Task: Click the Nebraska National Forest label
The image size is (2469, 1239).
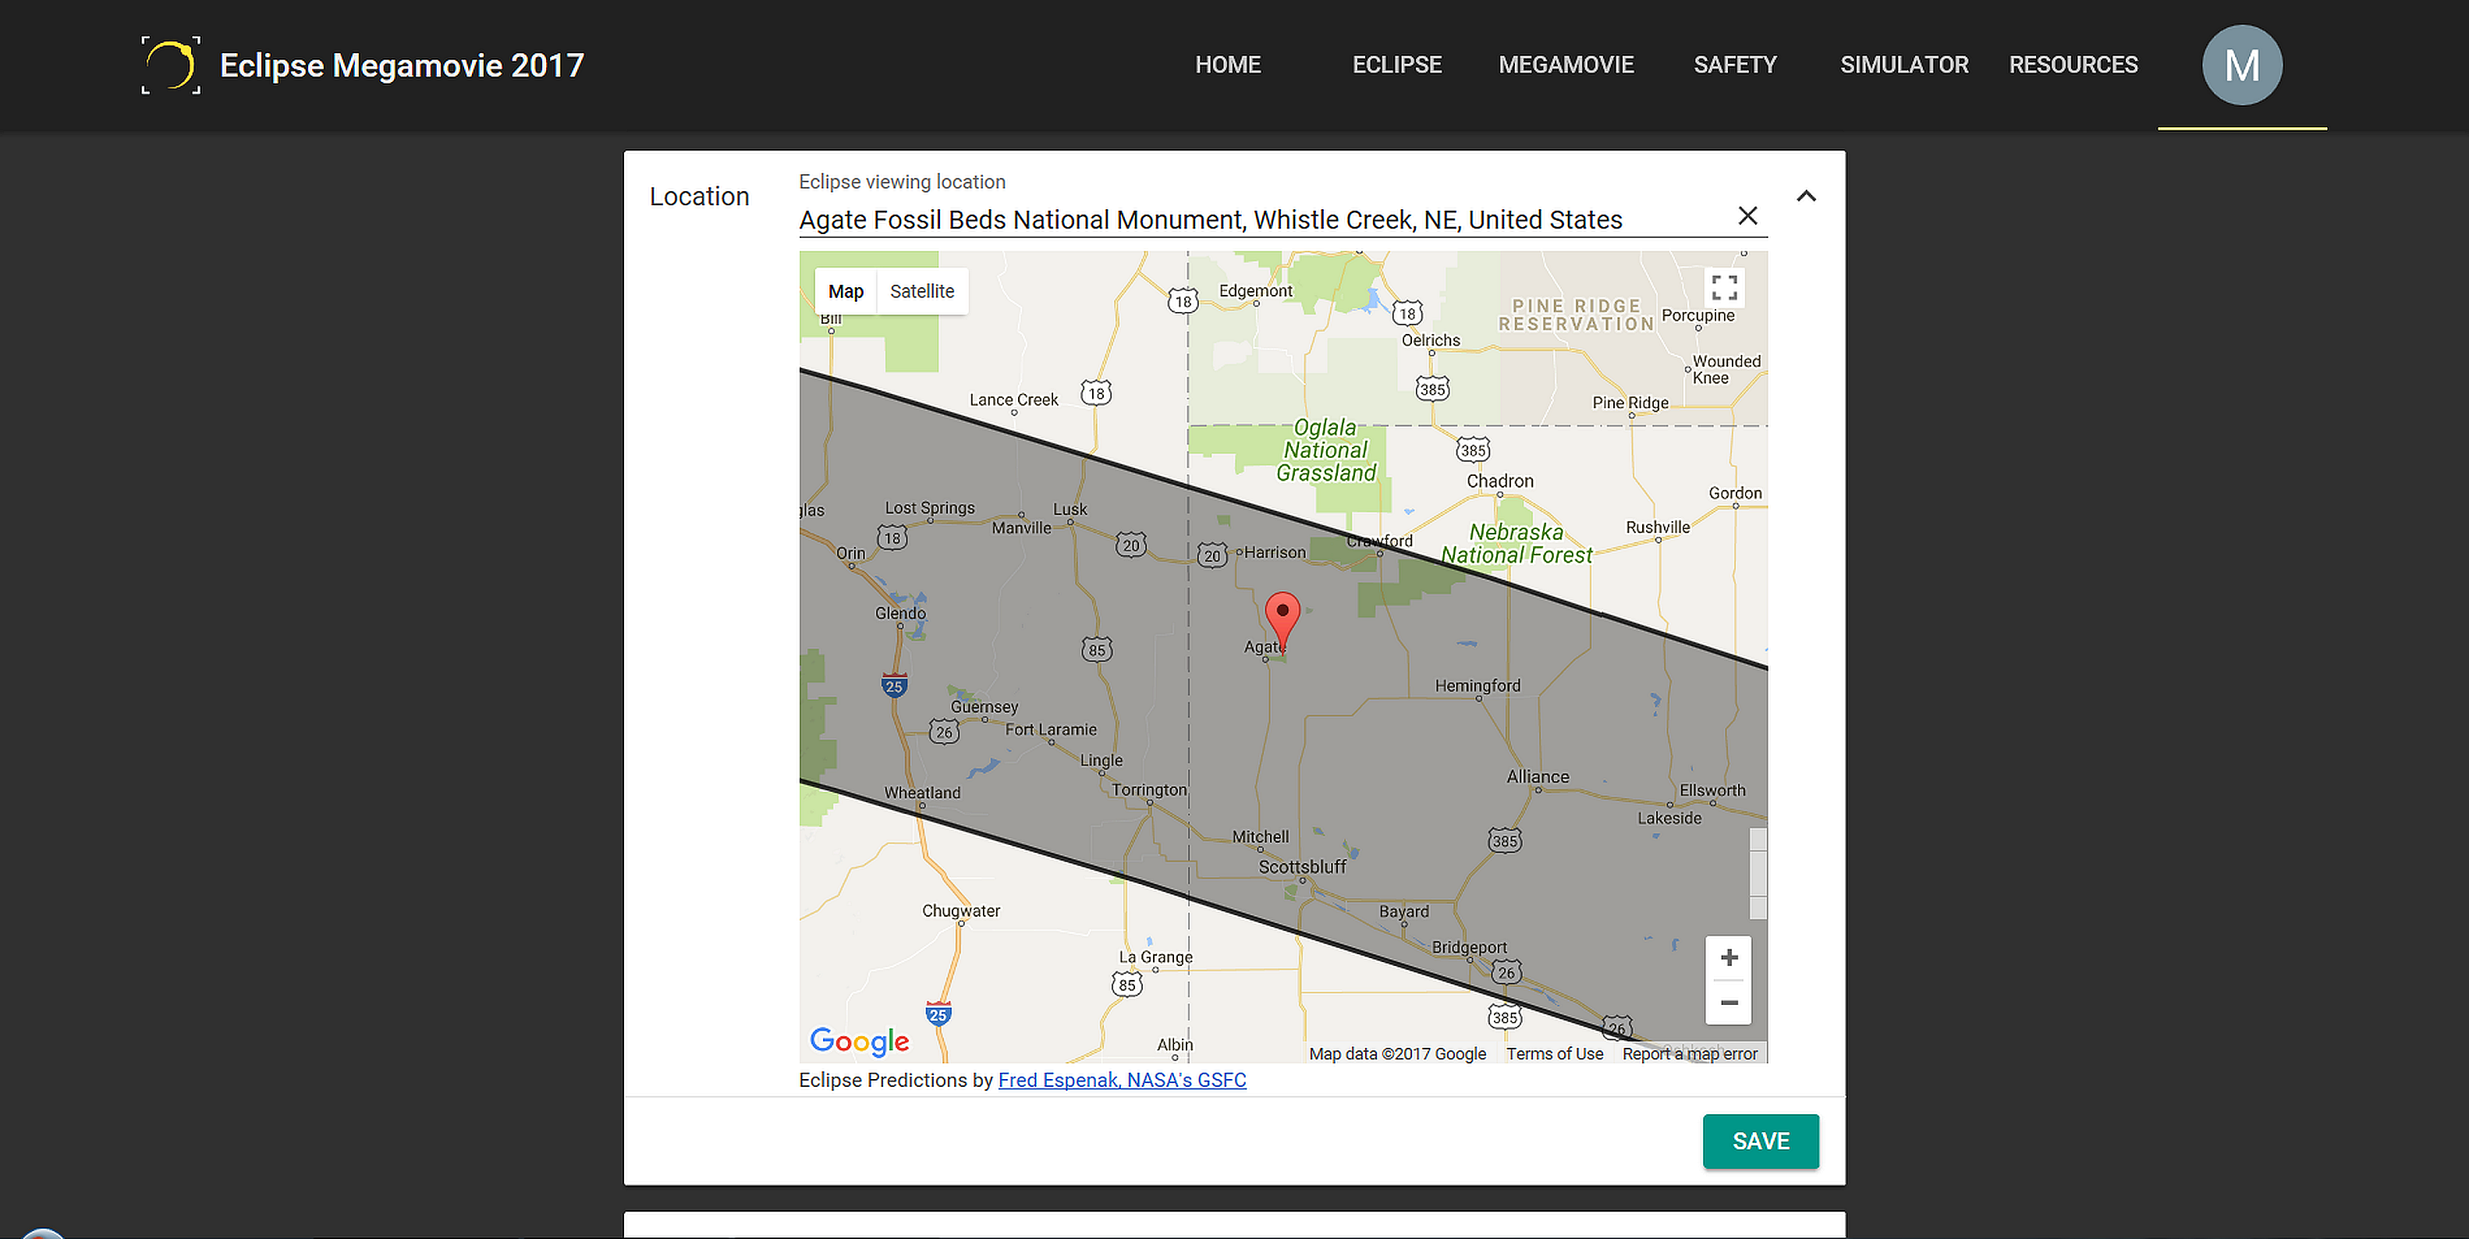Action: tap(1517, 544)
